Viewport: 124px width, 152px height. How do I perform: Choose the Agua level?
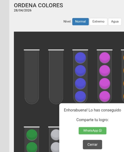point(115,22)
